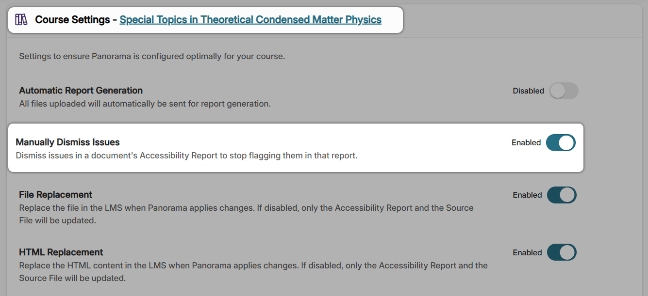This screenshot has width=648, height=296.
Task: Enable the Automatic Report Generation toggle
Action: 564,91
